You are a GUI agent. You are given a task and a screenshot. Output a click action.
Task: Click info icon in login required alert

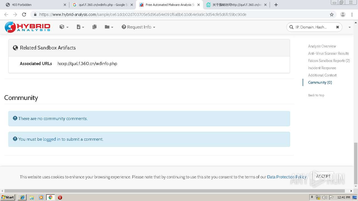pos(15,139)
